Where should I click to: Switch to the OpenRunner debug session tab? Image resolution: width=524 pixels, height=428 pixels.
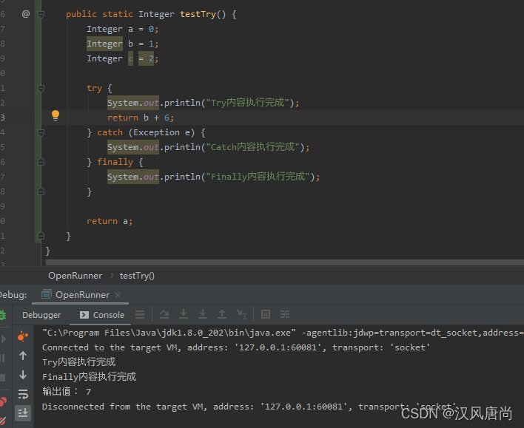(x=82, y=295)
